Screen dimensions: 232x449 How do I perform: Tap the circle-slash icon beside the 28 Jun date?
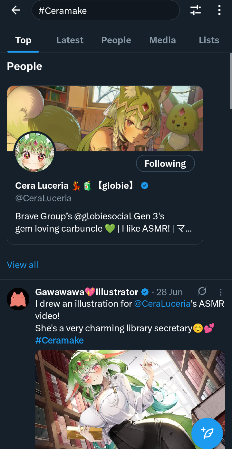pos(202,292)
